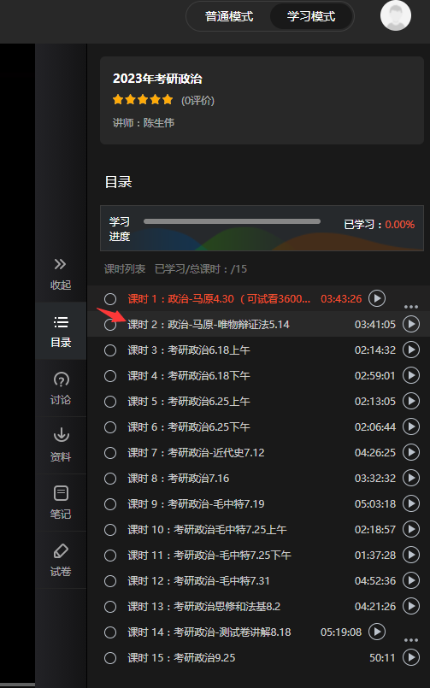
Task: Play lesson 1 政治-马原4.30
Action: [x=376, y=298]
